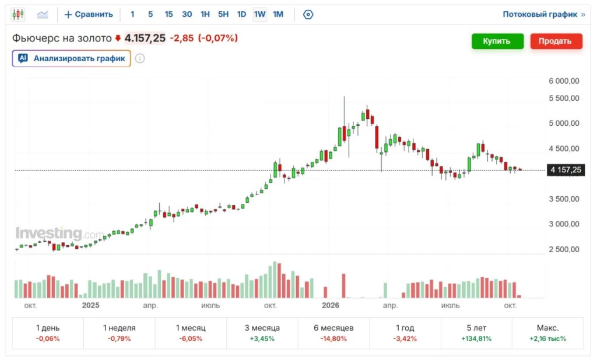This screenshot has height=357, width=597.
Task: Select the 3 месяца range
Action: [x=262, y=333]
